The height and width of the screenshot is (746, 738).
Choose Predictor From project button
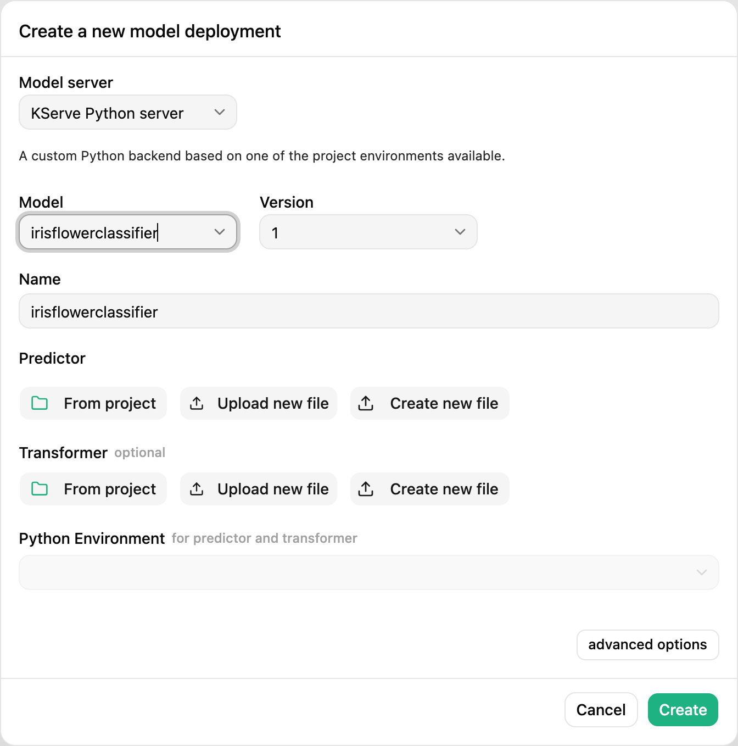93,403
